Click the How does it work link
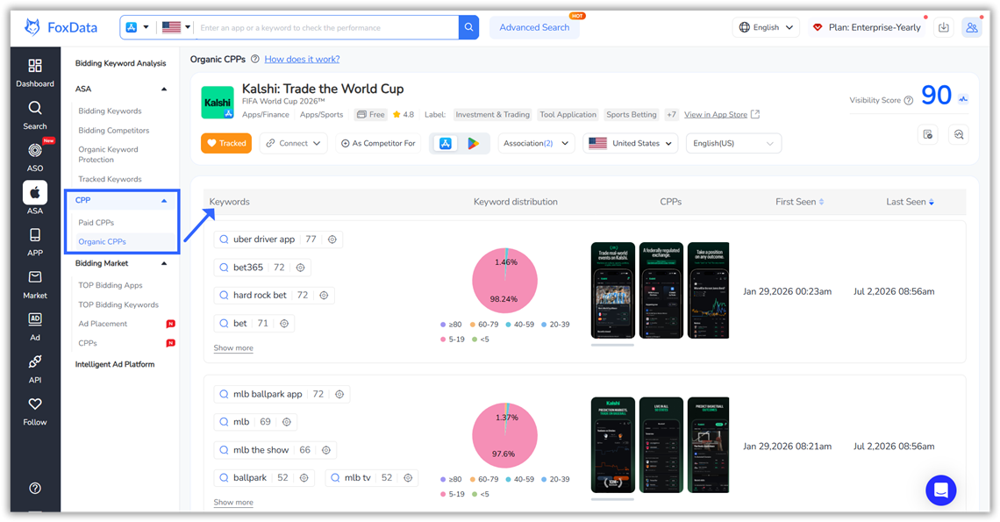This screenshot has width=1000, height=522. 303,60
